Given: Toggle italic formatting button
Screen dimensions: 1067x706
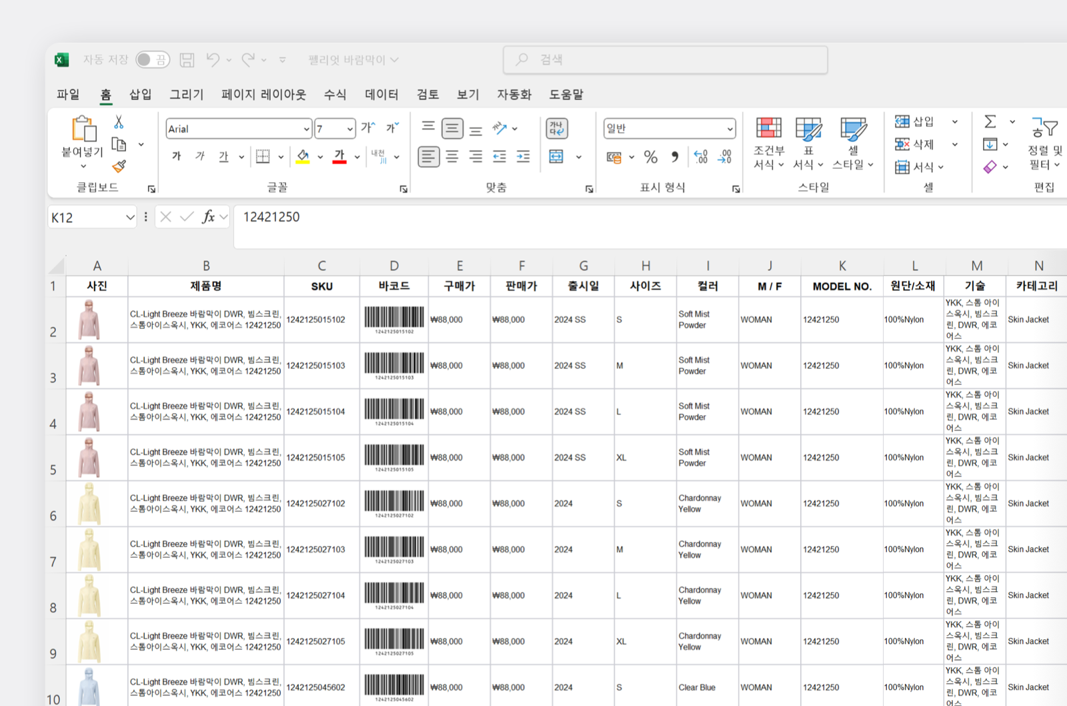Looking at the screenshot, I should 200,156.
